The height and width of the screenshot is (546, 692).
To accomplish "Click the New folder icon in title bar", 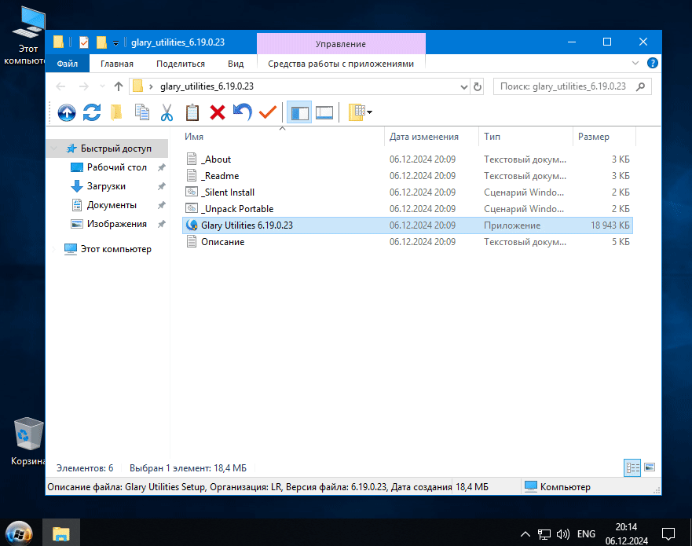I will coord(101,42).
